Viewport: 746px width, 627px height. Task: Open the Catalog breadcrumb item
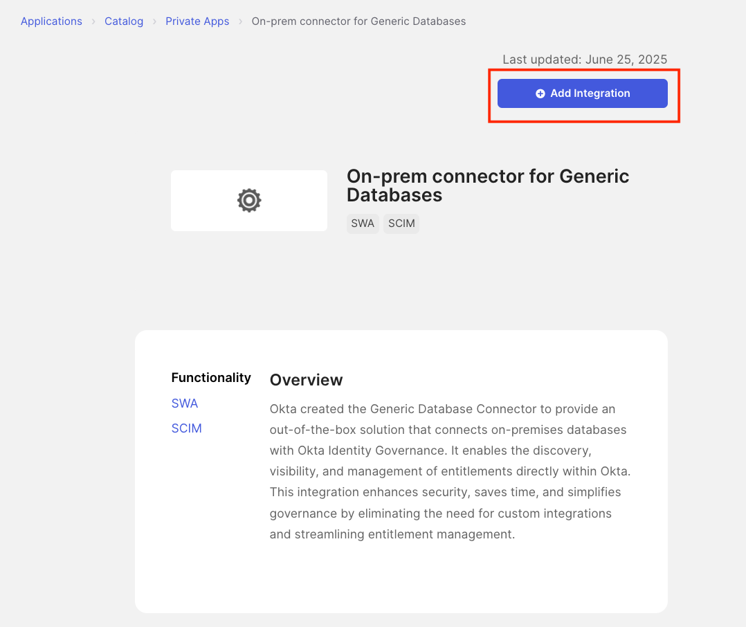[124, 21]
